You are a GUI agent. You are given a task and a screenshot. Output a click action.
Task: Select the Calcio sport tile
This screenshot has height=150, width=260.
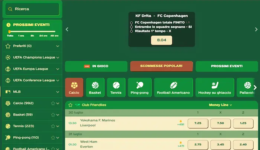74,87
